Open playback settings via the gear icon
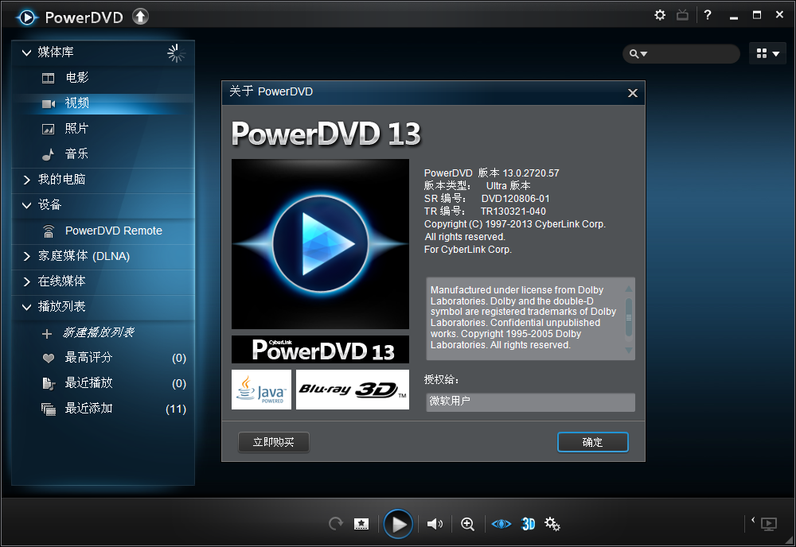This screenshot has height=547, width=796. (552, 523)
